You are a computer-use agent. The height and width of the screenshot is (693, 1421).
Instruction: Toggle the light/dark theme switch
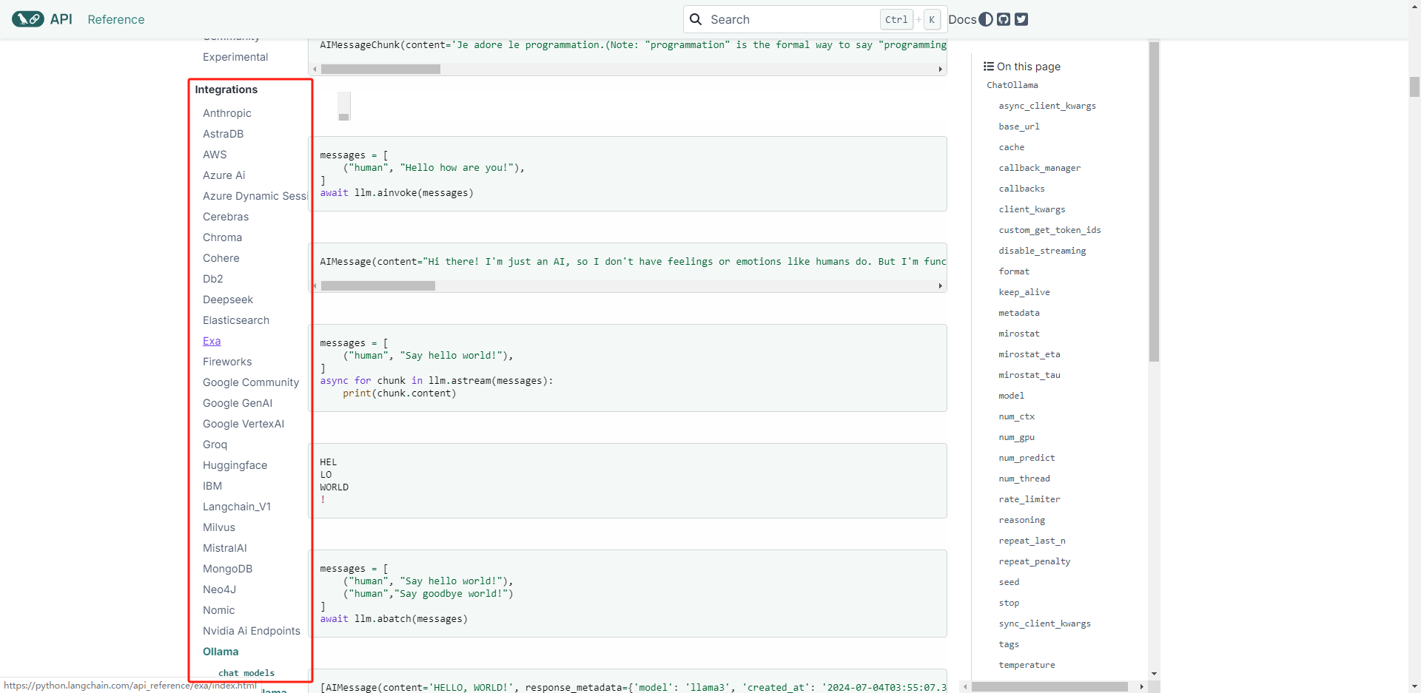[x=986, y=19]
